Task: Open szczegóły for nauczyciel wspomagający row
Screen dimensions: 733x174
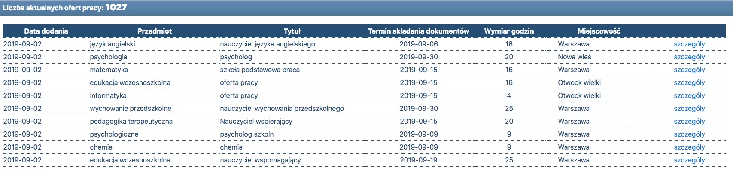Action: pyautogui.click(x=689, y=160)
